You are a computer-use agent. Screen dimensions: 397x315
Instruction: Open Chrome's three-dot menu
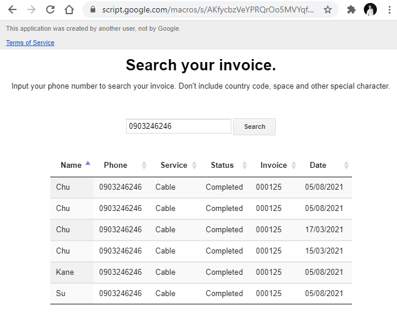pyautogui.click(x=389, y=9)
